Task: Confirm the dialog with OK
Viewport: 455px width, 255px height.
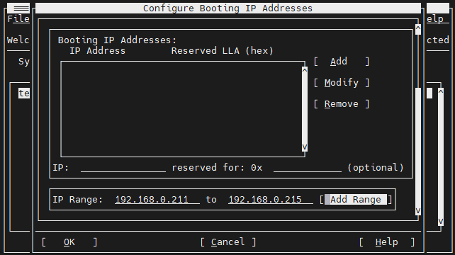Action: pyautogui.click(x=69, y=242)
